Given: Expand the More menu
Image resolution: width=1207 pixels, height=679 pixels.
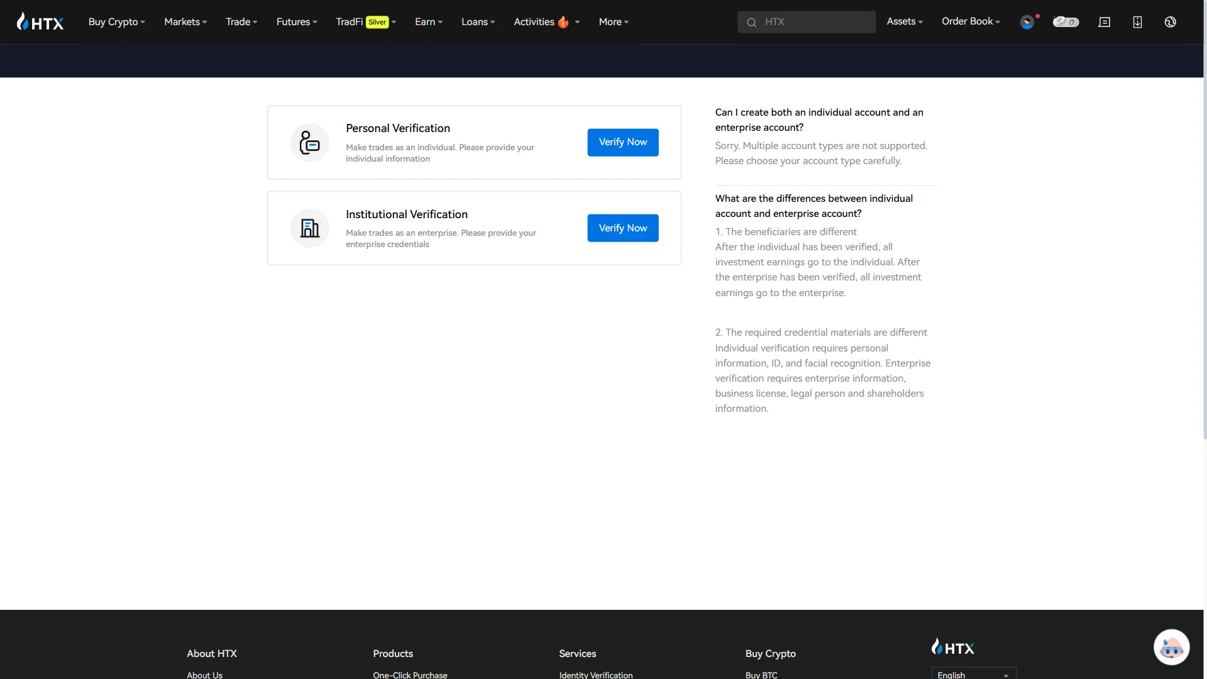Looking at the screenshot, I should click(614, 22).
